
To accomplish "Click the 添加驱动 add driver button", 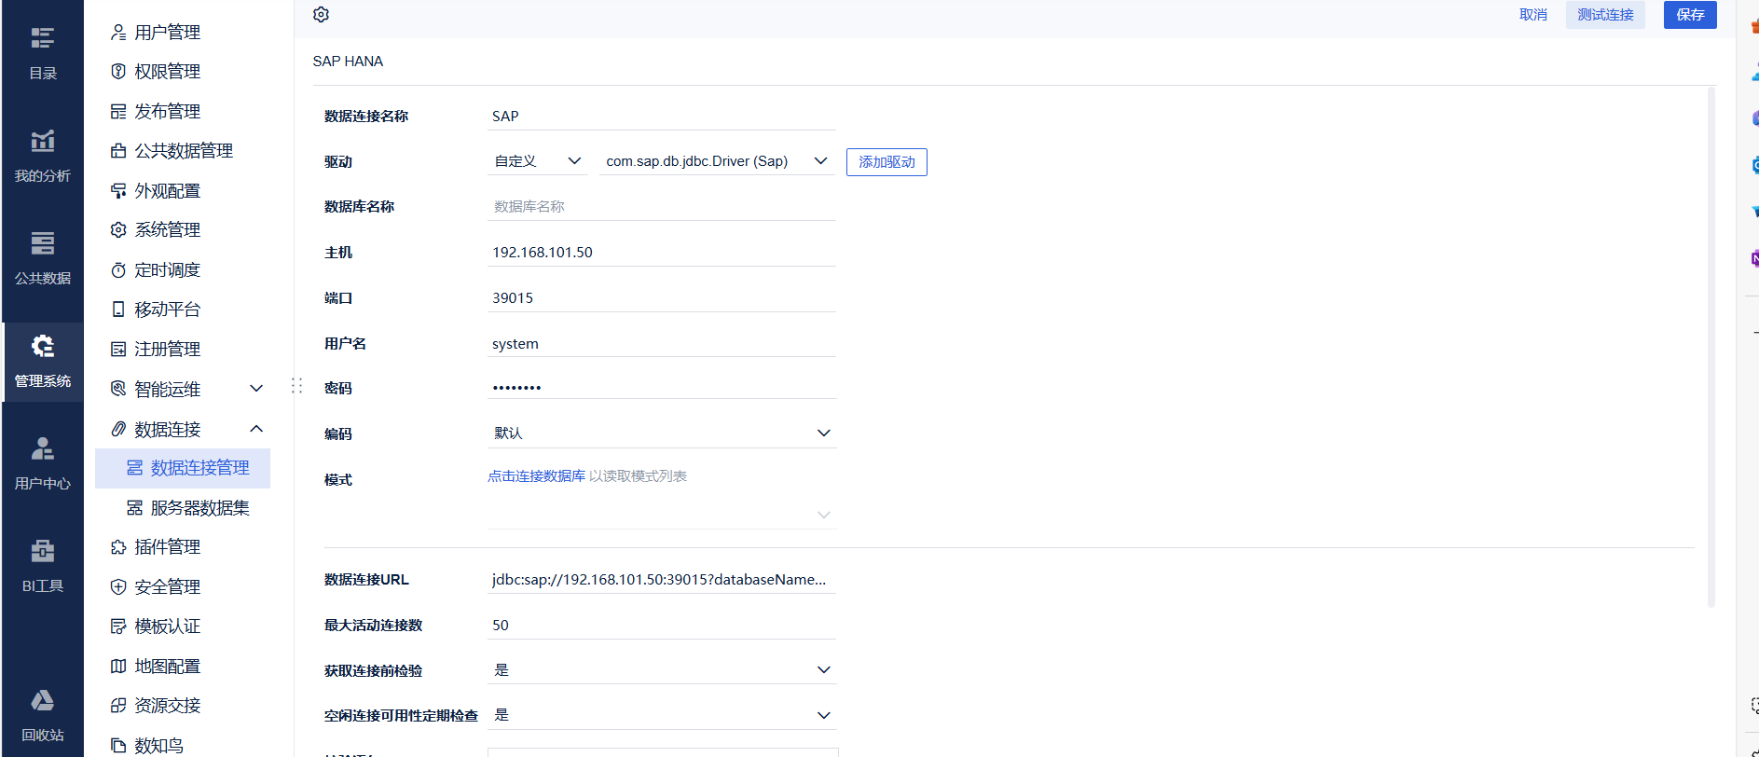I will click(886, 162).
